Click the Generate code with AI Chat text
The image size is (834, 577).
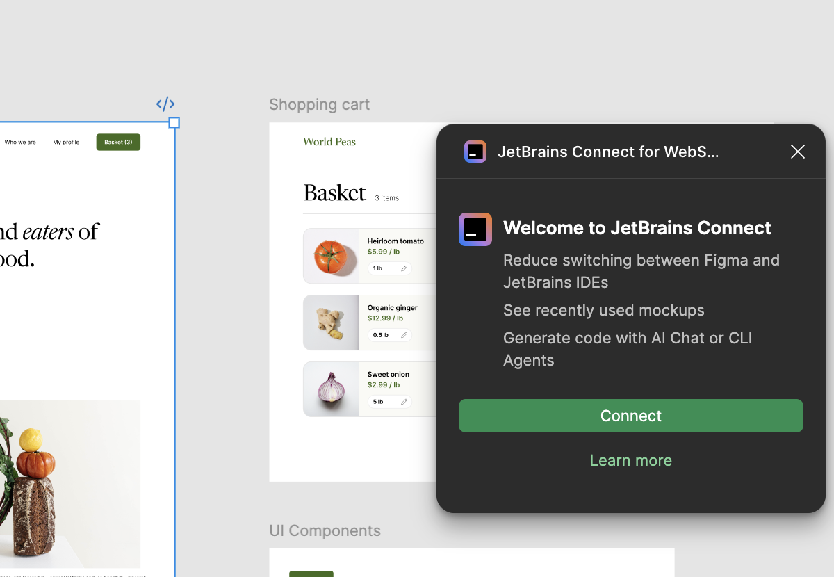pyautogui.click(x=628, y=349)
